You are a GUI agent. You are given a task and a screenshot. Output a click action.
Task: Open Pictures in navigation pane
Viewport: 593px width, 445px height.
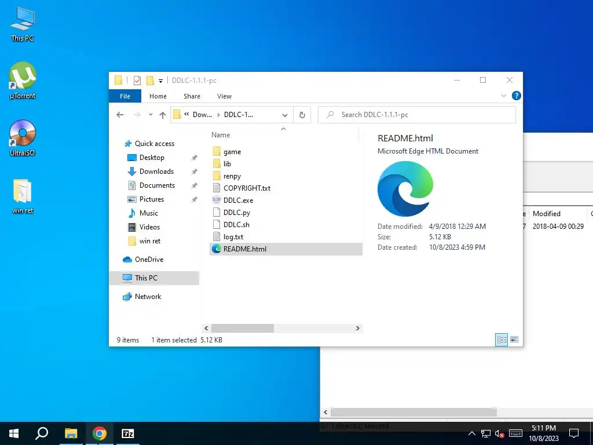[x=151, y=199]
